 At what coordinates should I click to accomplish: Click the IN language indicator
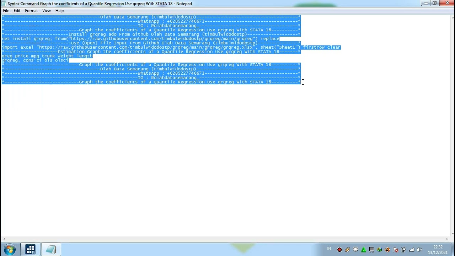point(329,249)
